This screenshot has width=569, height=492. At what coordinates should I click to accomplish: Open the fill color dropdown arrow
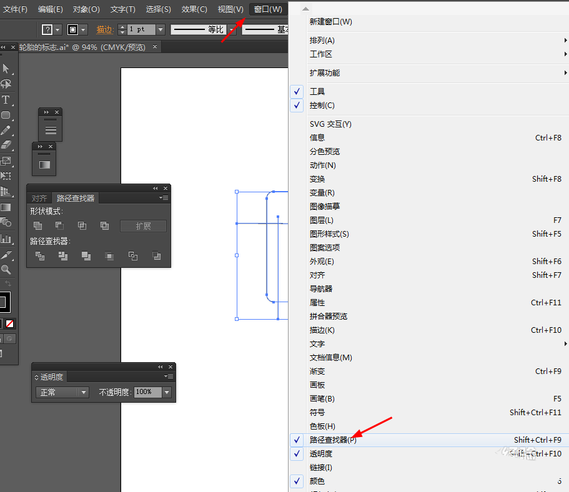click(x=57, y=30)
